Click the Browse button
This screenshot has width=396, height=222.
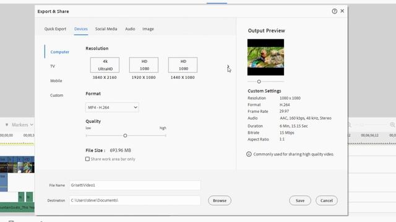(x=220, y=200)
